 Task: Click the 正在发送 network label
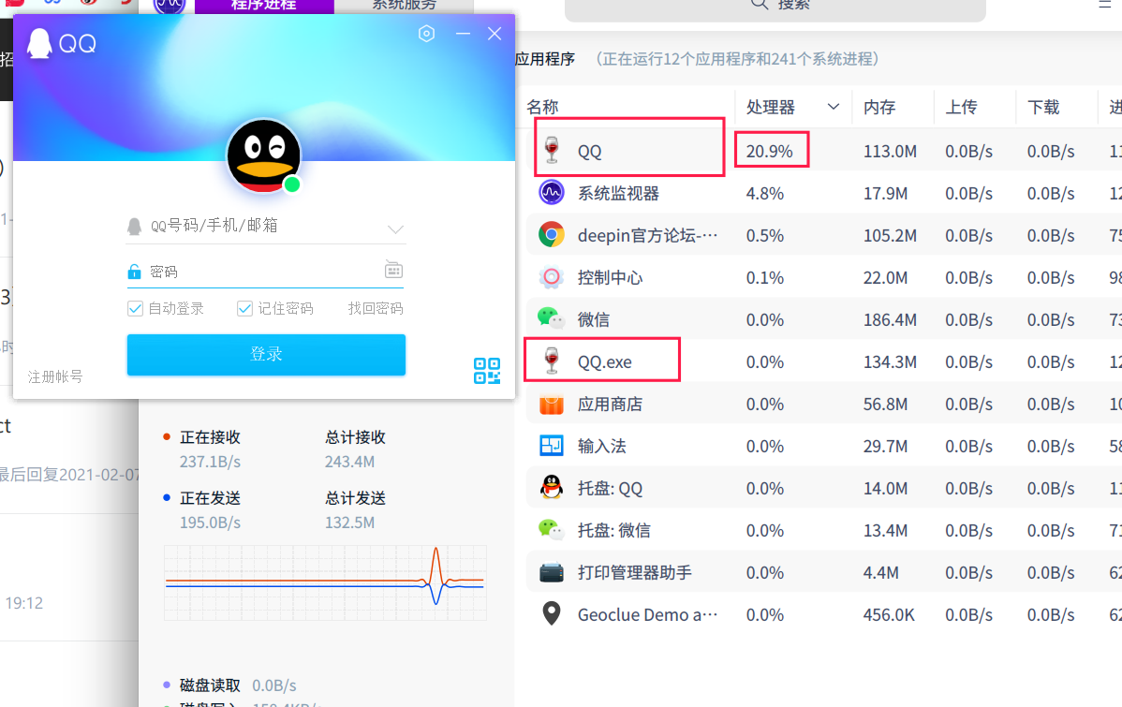[x=210, y=498]
